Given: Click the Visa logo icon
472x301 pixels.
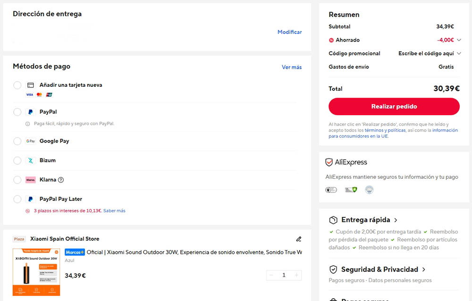Looking at the screenshot, I should pos(29,94).
